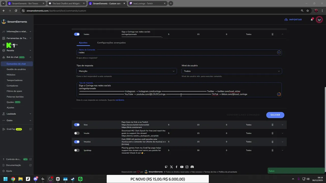Open the X social icon in the footer
This screenshot has width=326, height=183.
tap(171, 167)
